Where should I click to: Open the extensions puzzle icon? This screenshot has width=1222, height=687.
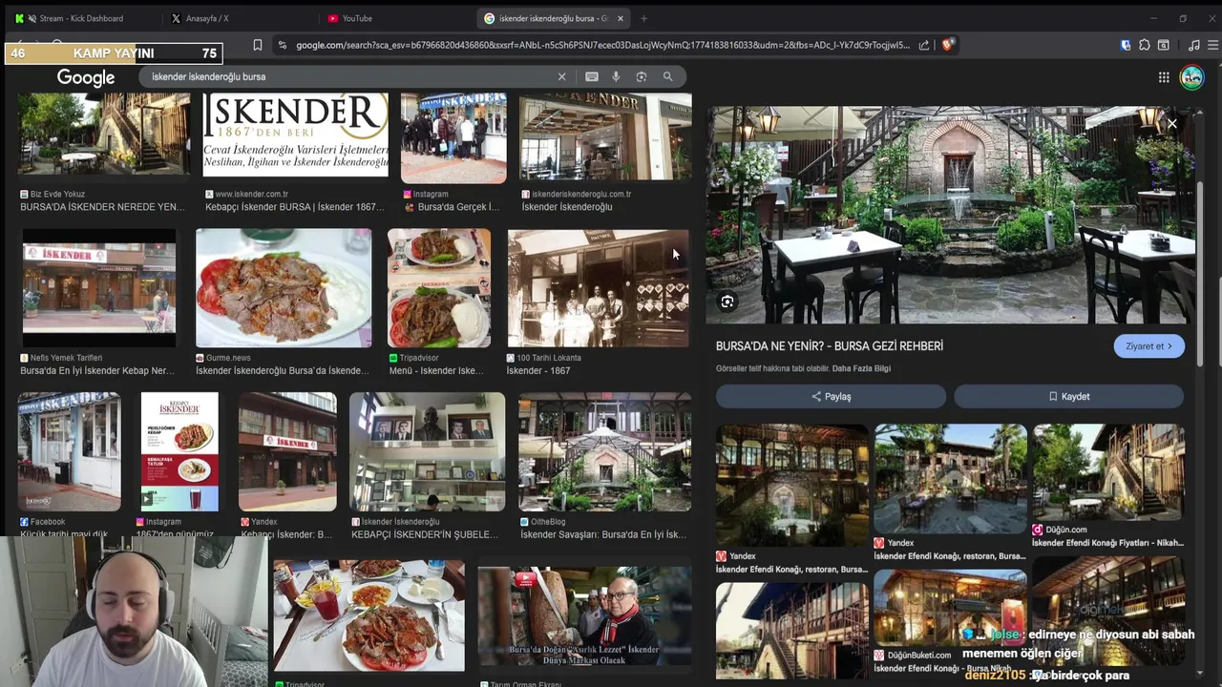[x=1145, y=45]
